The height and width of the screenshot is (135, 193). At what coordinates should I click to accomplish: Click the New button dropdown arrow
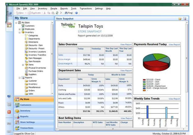point(26,13)
